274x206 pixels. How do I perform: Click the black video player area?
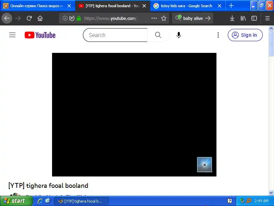(x=134, y=115)
